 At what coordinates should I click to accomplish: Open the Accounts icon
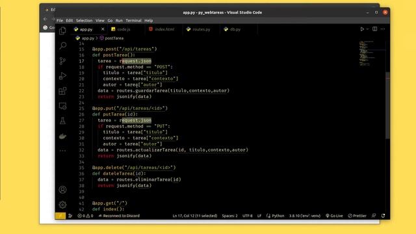62,190
